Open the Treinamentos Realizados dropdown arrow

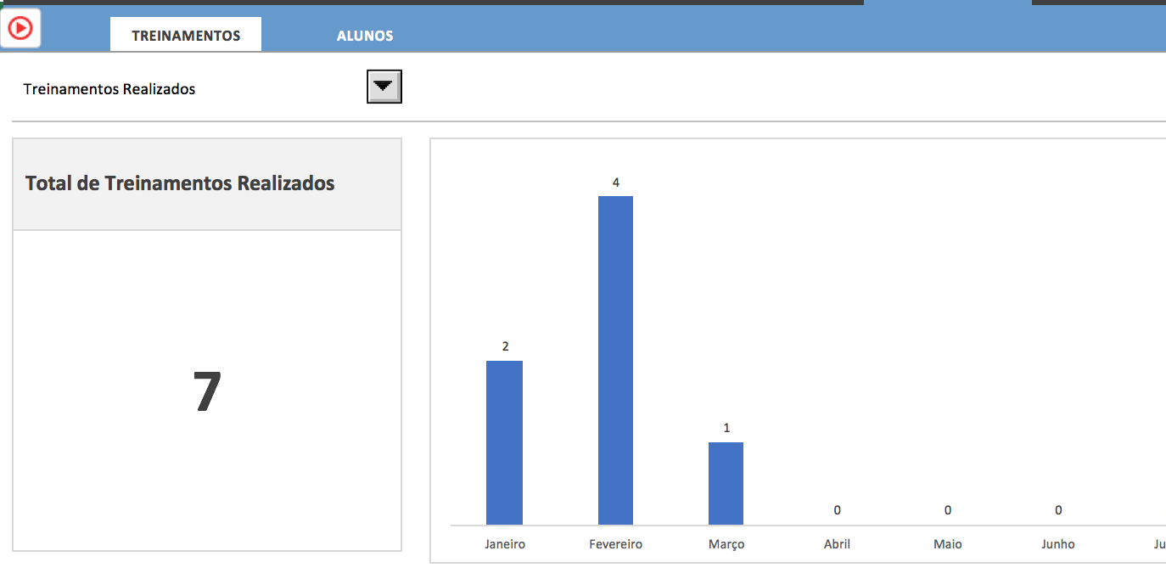click(384, 87)
